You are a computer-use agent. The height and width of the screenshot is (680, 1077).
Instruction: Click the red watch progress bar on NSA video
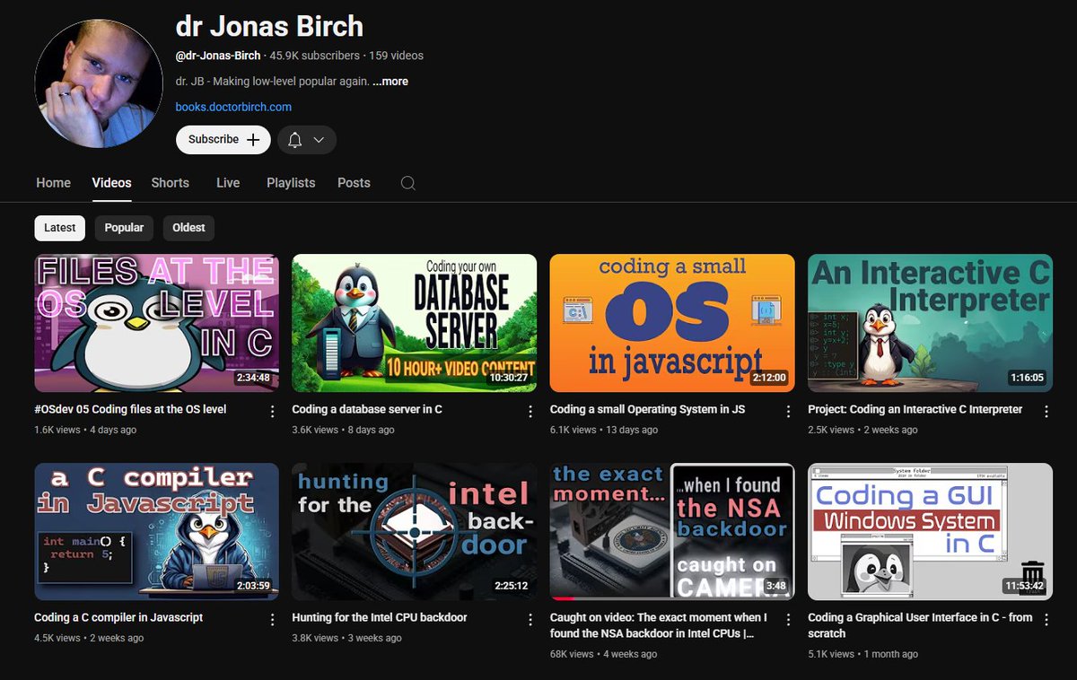pos(562,598)
